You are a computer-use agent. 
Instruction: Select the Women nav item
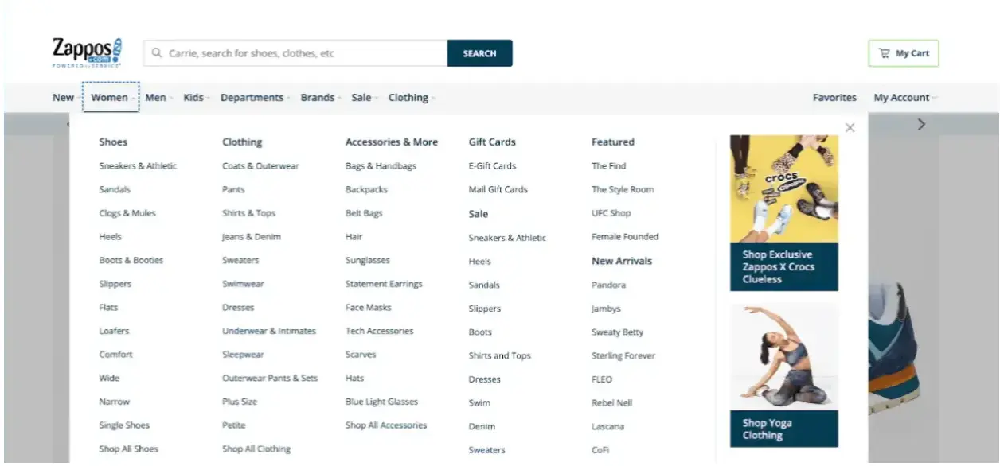pos(109,97)
